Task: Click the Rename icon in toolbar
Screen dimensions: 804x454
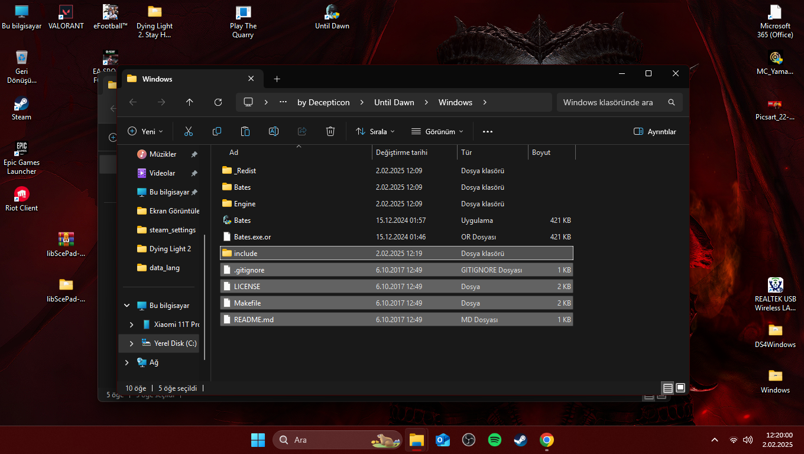Action: click(274, 131)
